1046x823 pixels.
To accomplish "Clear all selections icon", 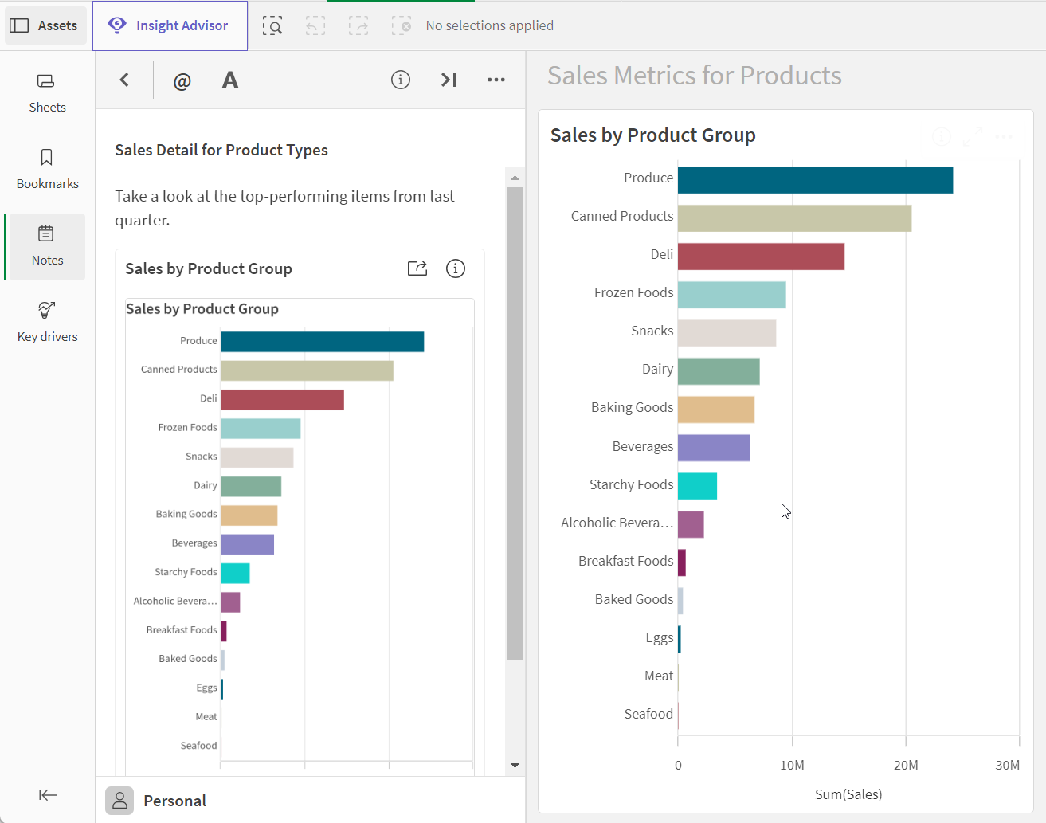I will pos(402,26).
